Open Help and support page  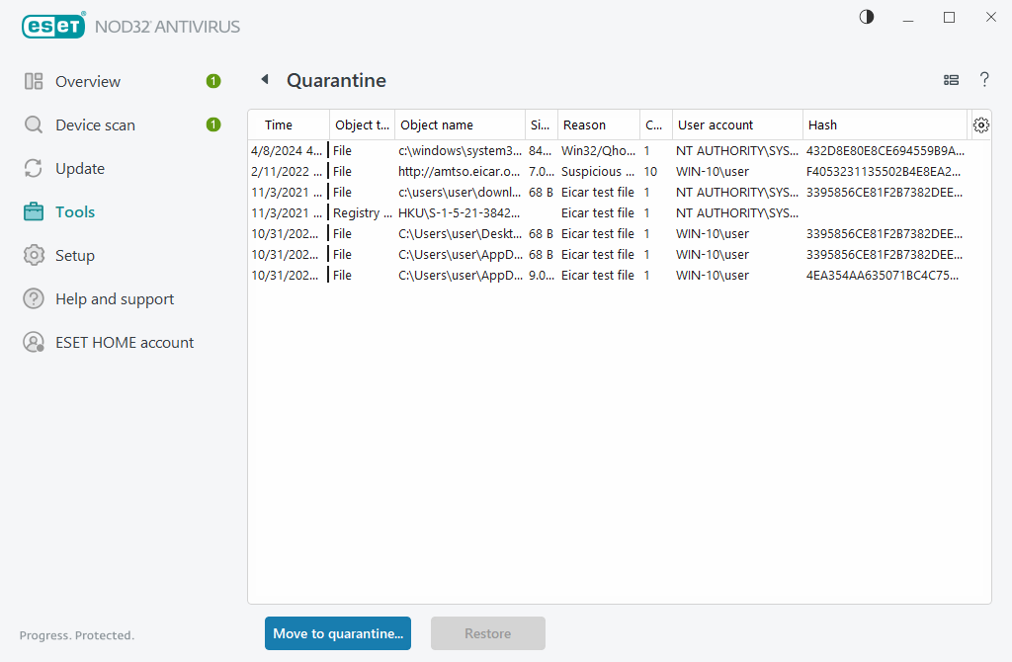pyautogui.click(x=115, y=298)
